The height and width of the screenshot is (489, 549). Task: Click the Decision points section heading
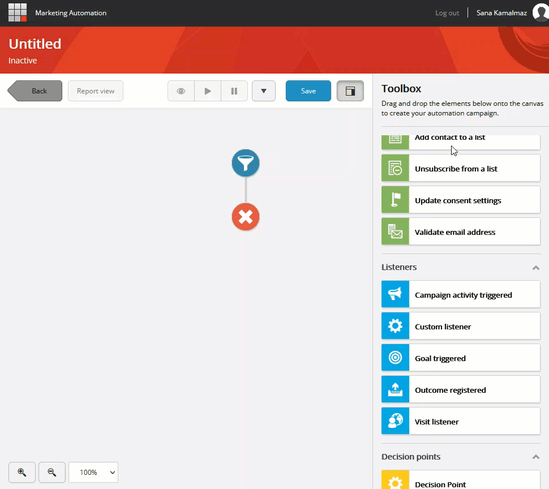point(411,457)
